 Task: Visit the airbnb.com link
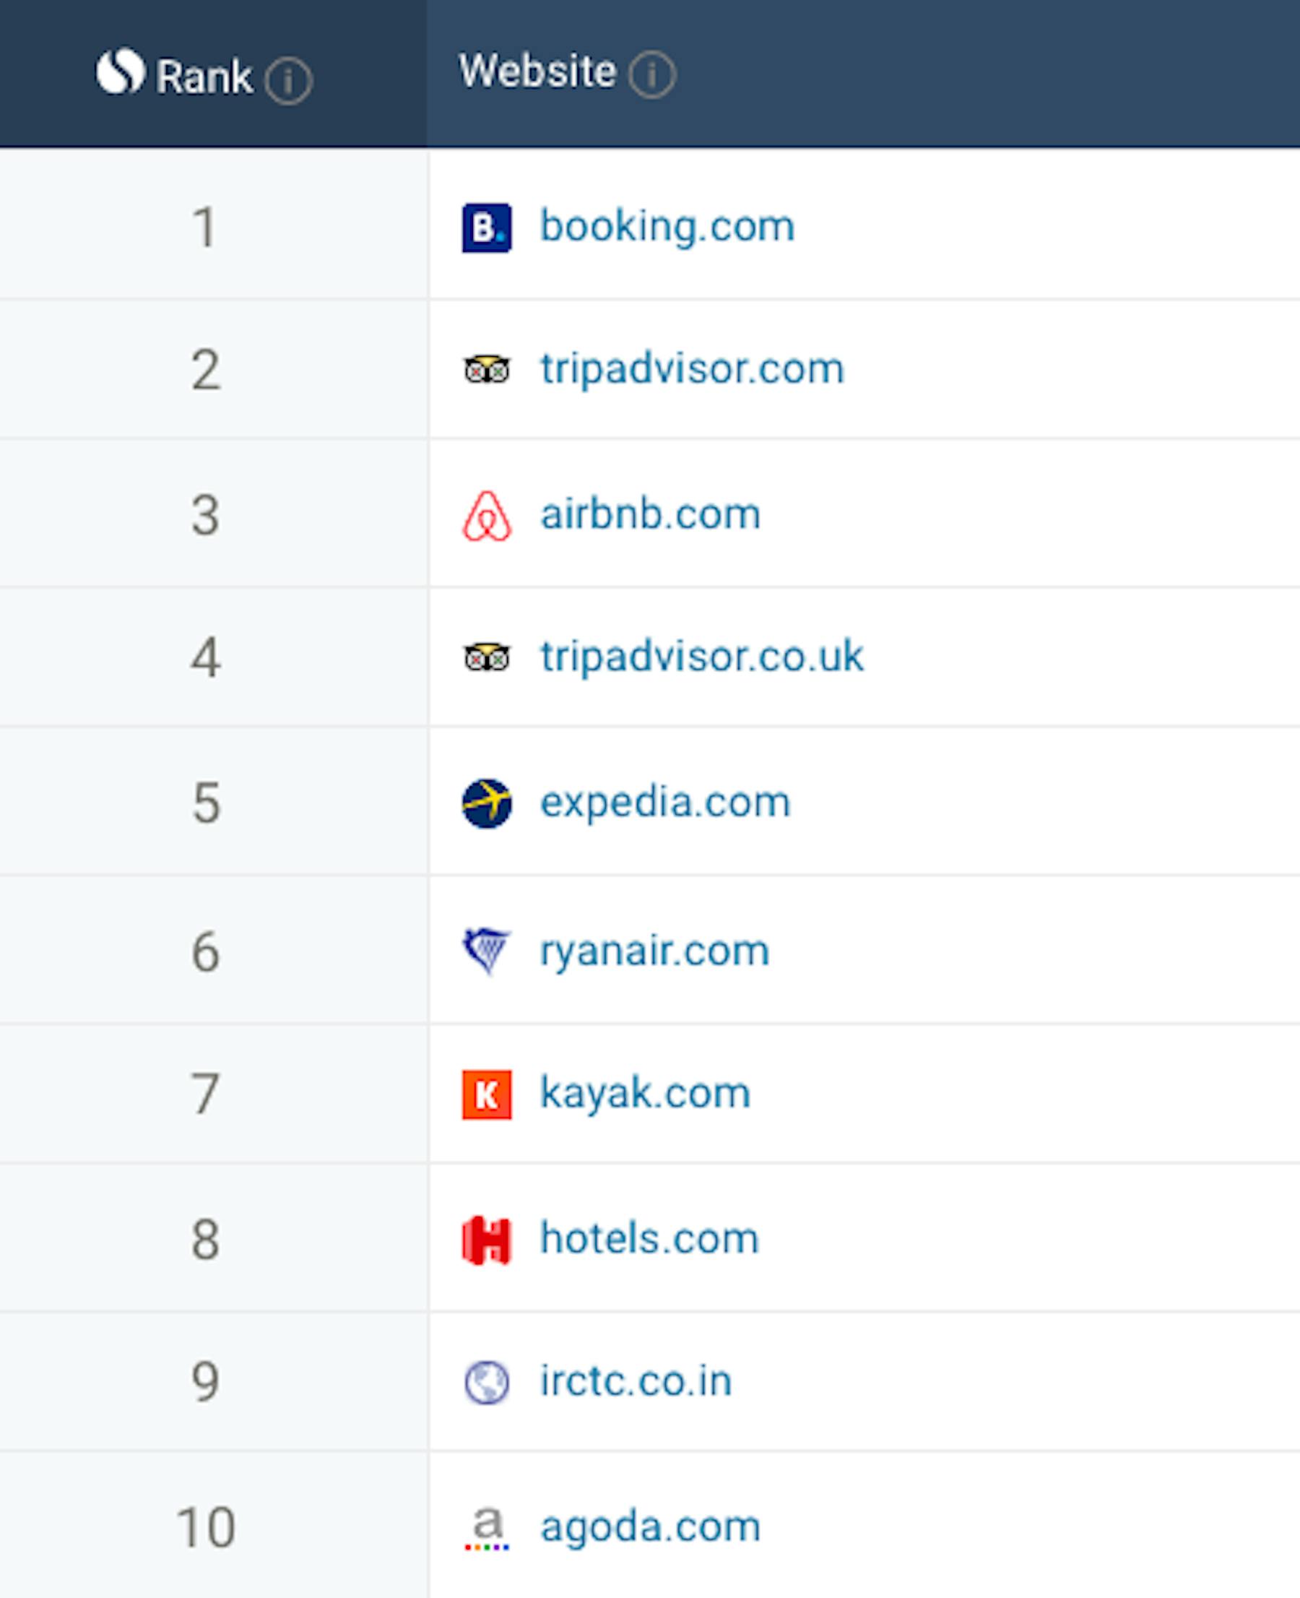point(650,514)
